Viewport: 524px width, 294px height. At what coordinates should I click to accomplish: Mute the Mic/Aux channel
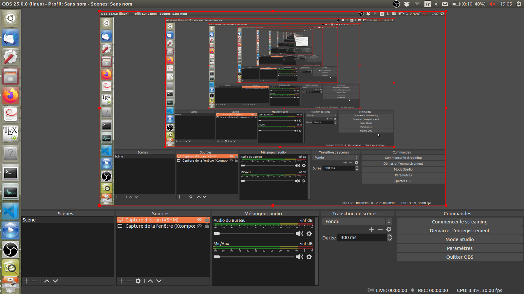point(299,257)
